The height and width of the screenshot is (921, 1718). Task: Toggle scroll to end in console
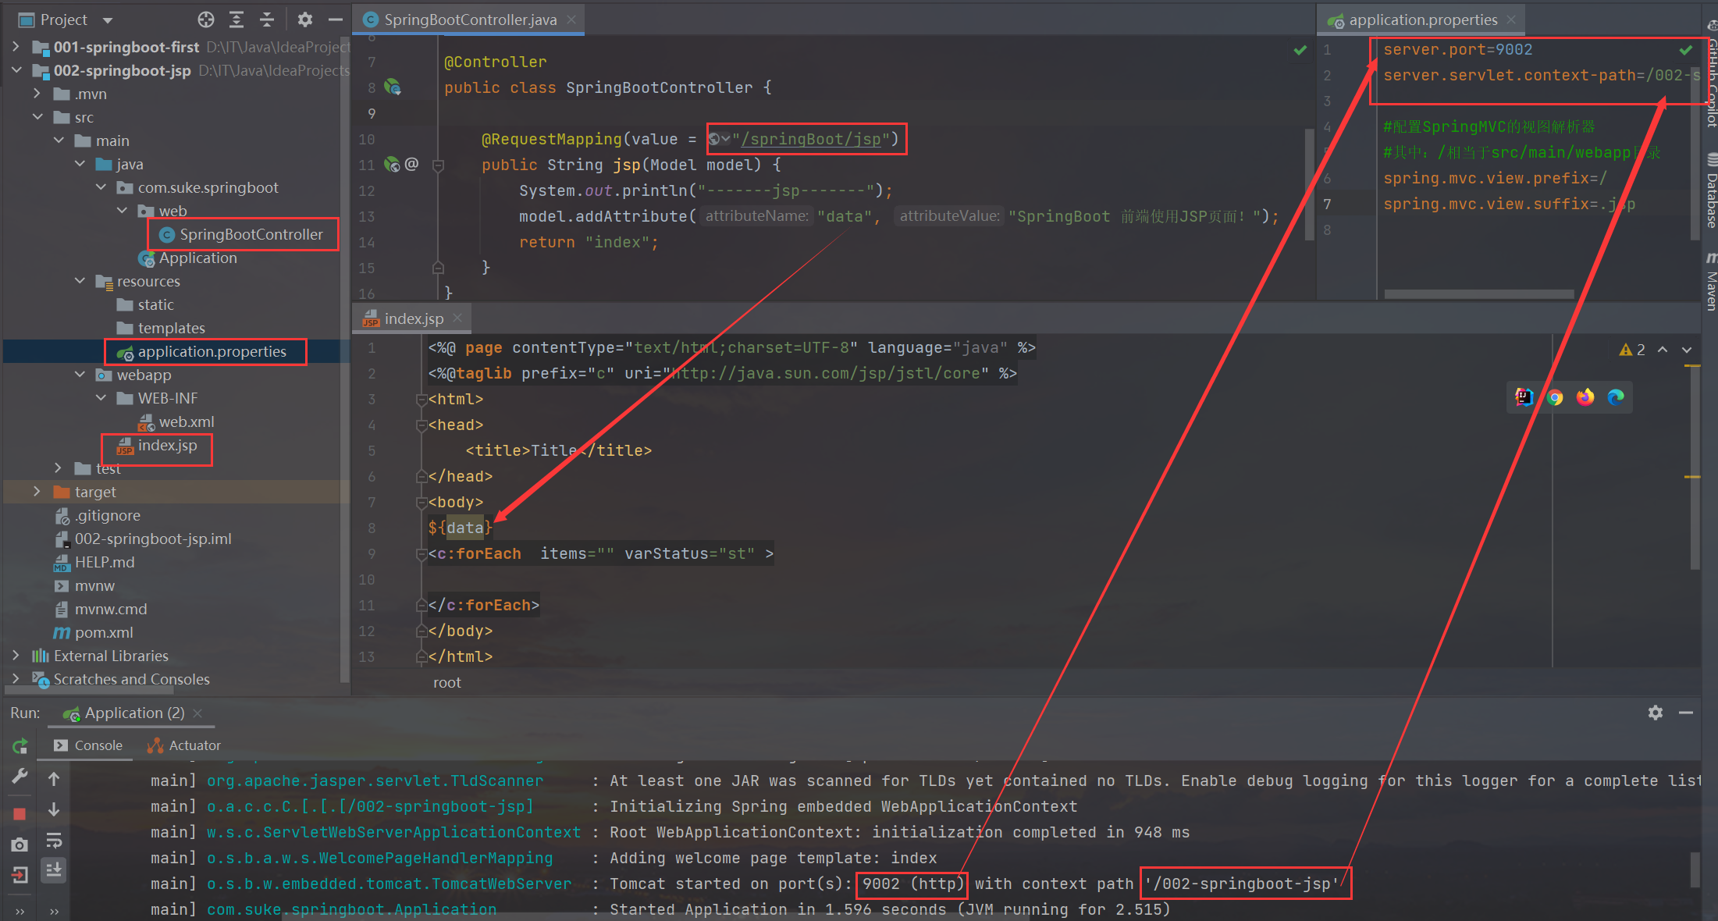[54, 869]
